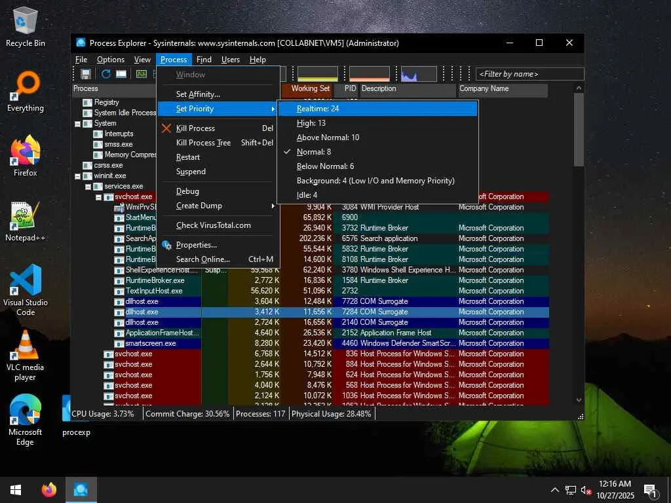The width and height of the screenshot is (671, 503).
Task: Click the Process Explorer title bar icon
Action: tap(81, 43)
